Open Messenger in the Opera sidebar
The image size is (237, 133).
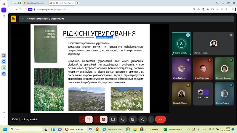coord(4,61)
